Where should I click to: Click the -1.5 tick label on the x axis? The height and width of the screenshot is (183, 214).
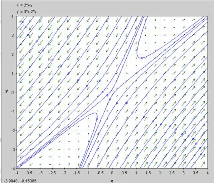pos(77,173)
